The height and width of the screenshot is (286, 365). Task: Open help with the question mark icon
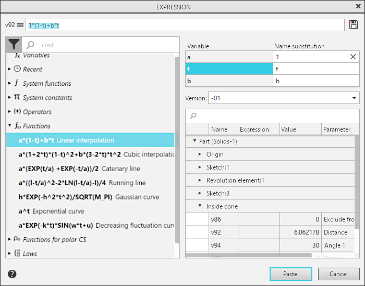[x=12, y=274]
